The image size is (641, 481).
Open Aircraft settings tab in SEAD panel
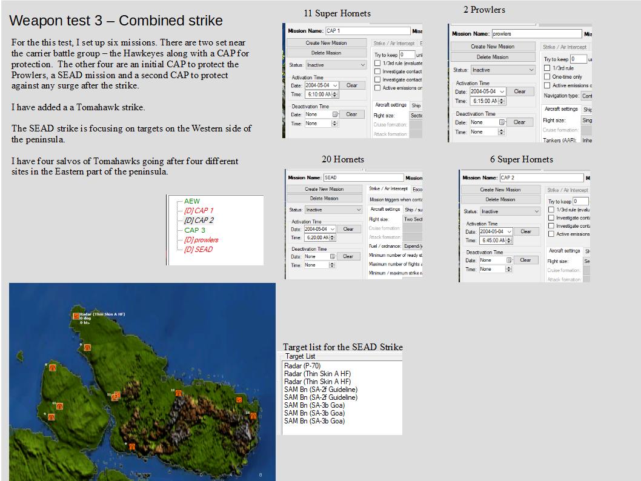tap(385, 209)
